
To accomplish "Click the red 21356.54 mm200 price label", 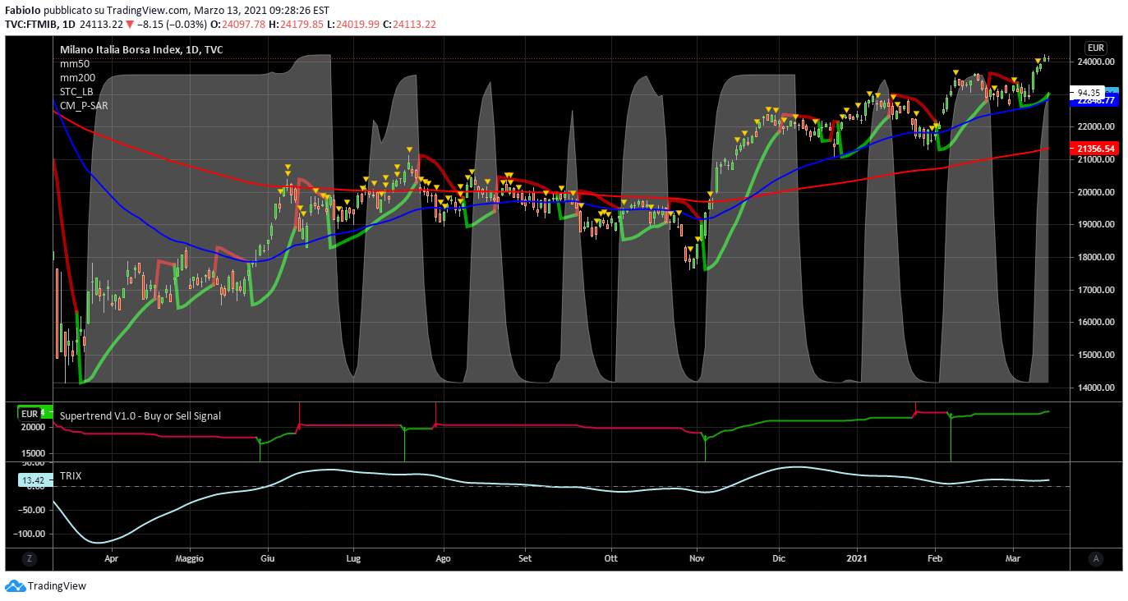I will click(1094, 149).
